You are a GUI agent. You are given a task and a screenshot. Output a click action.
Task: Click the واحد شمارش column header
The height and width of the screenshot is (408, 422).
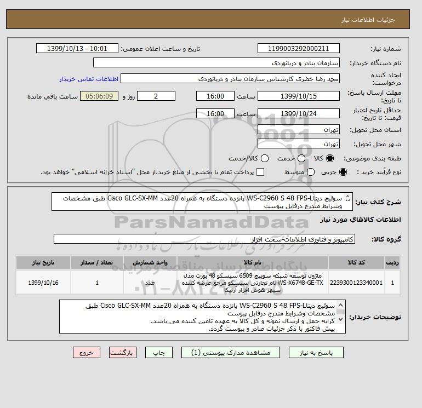pyautogui.click(x=150, y=262)
